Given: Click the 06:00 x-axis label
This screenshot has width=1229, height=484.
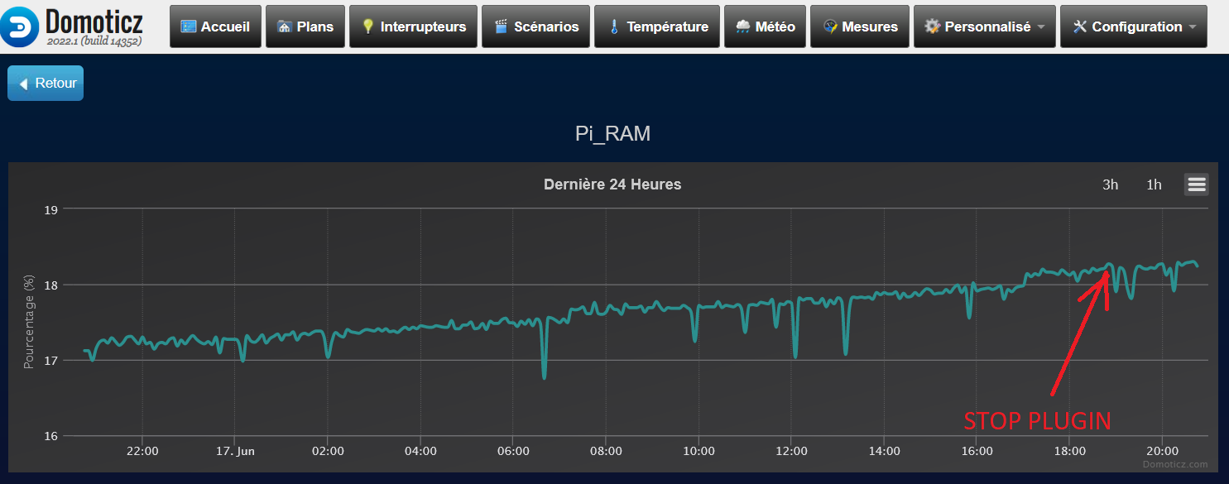Looking at the screenshot, I should click(x=513, y=451).
